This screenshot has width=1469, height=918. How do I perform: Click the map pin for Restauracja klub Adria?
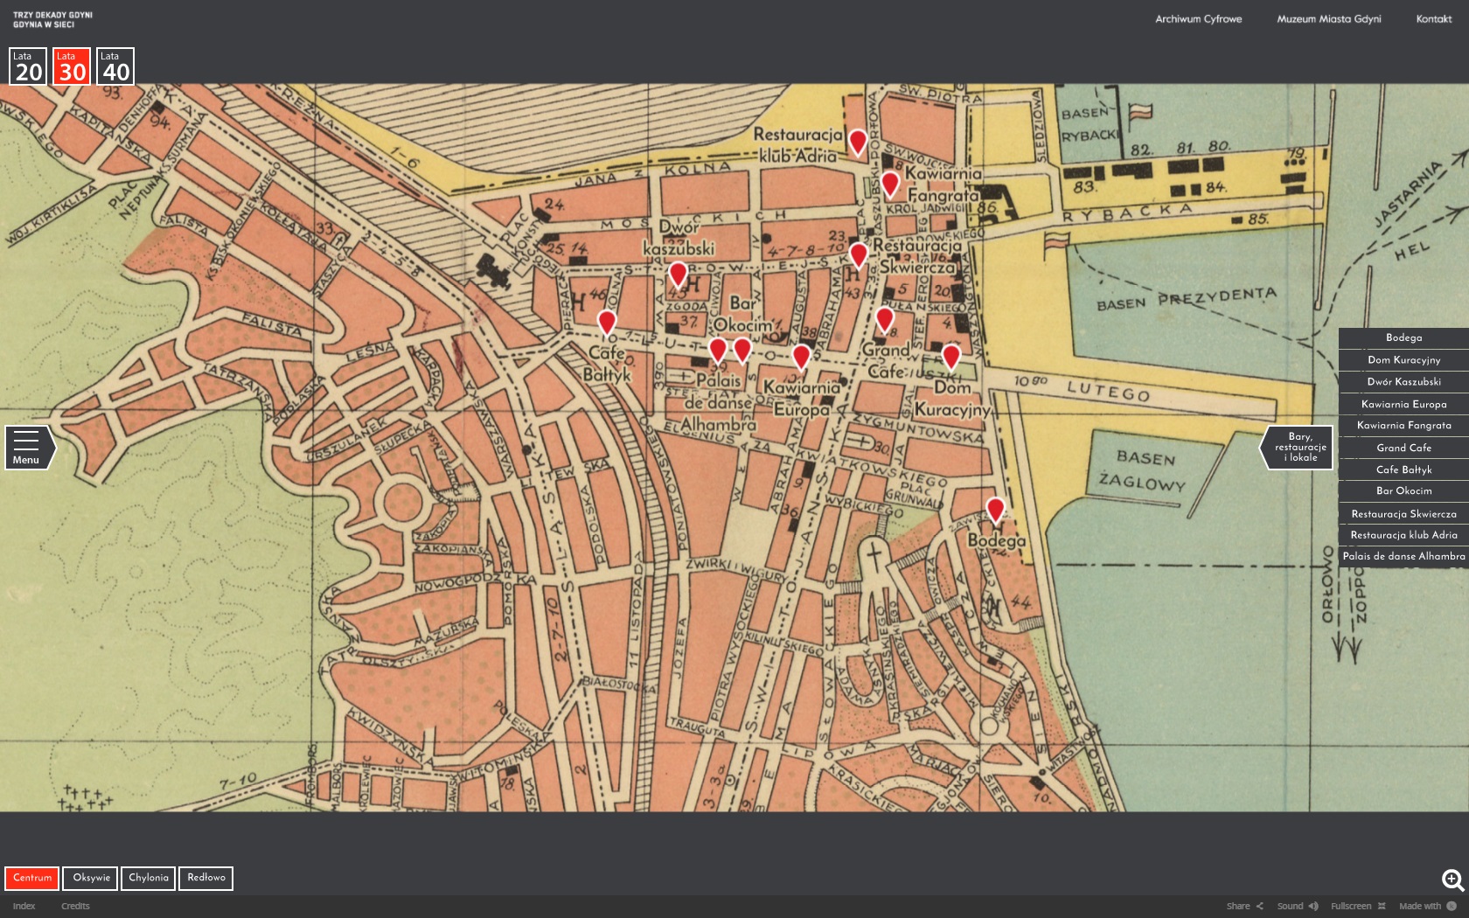(858, 141)
